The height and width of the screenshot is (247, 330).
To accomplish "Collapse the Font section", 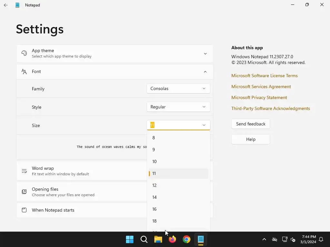I will pyautogui.click(x=205, y=72).
